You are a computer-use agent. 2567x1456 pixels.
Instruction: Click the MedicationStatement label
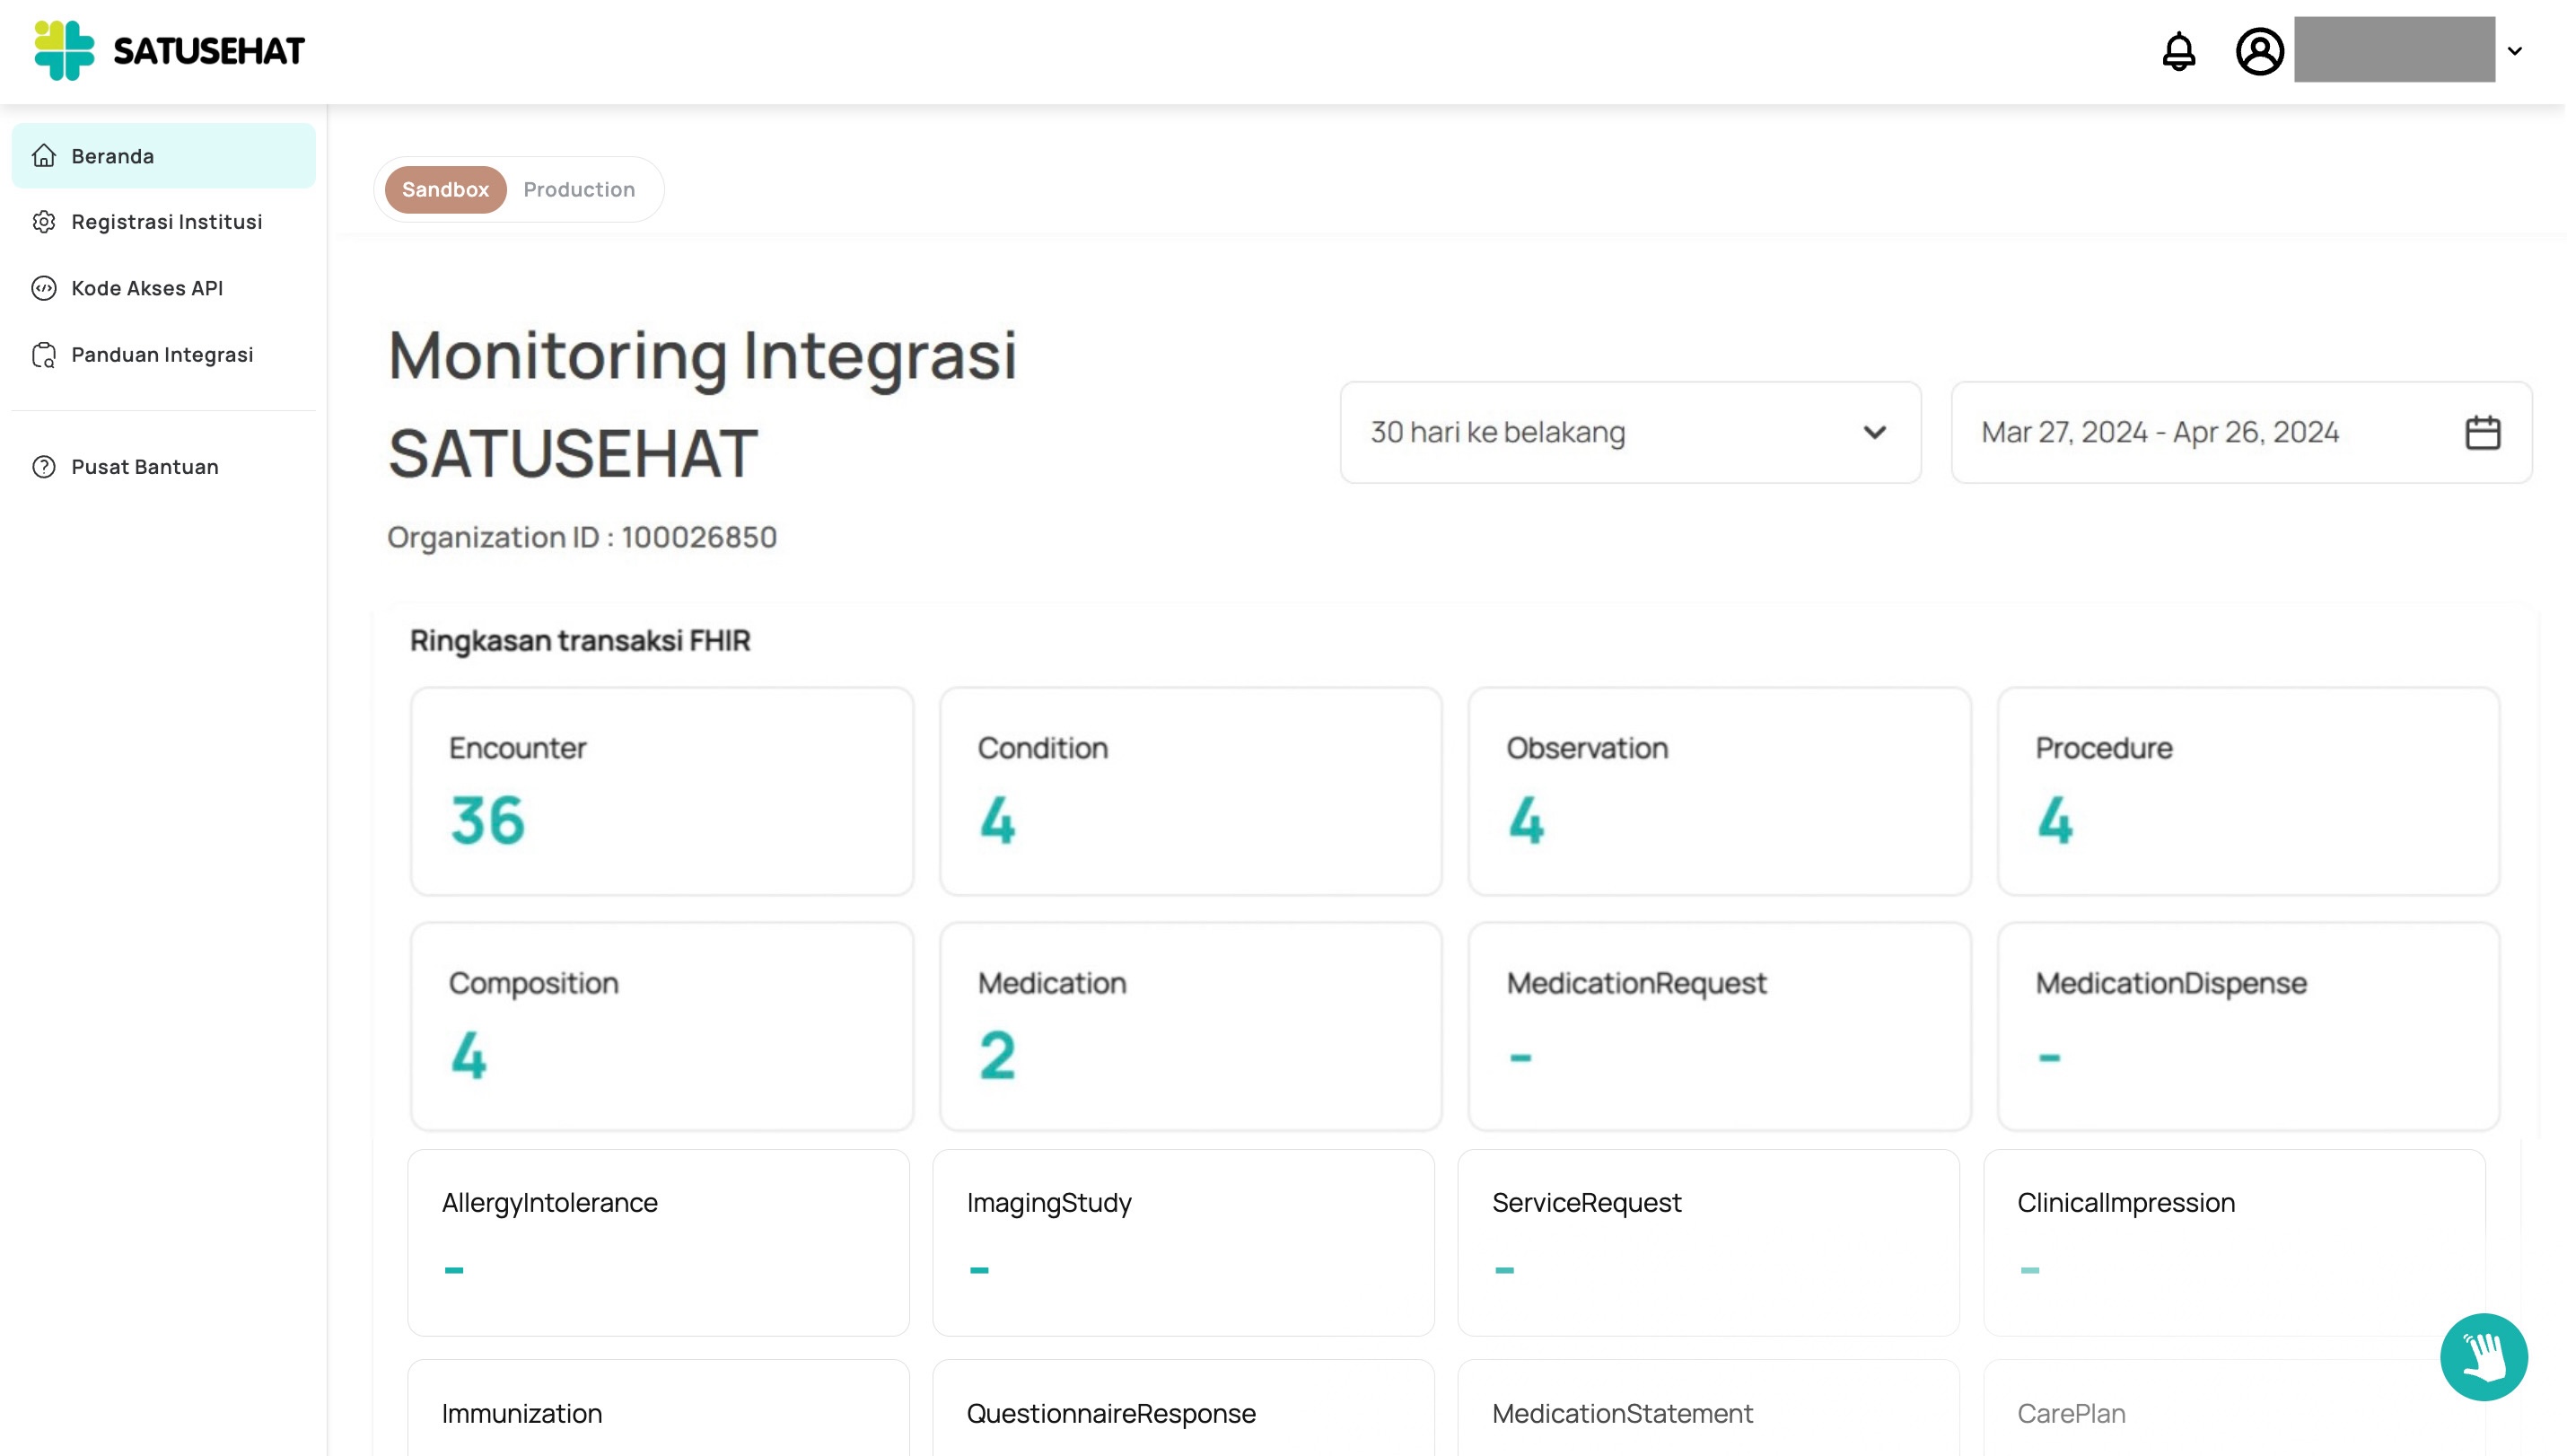(1623, 1413)
